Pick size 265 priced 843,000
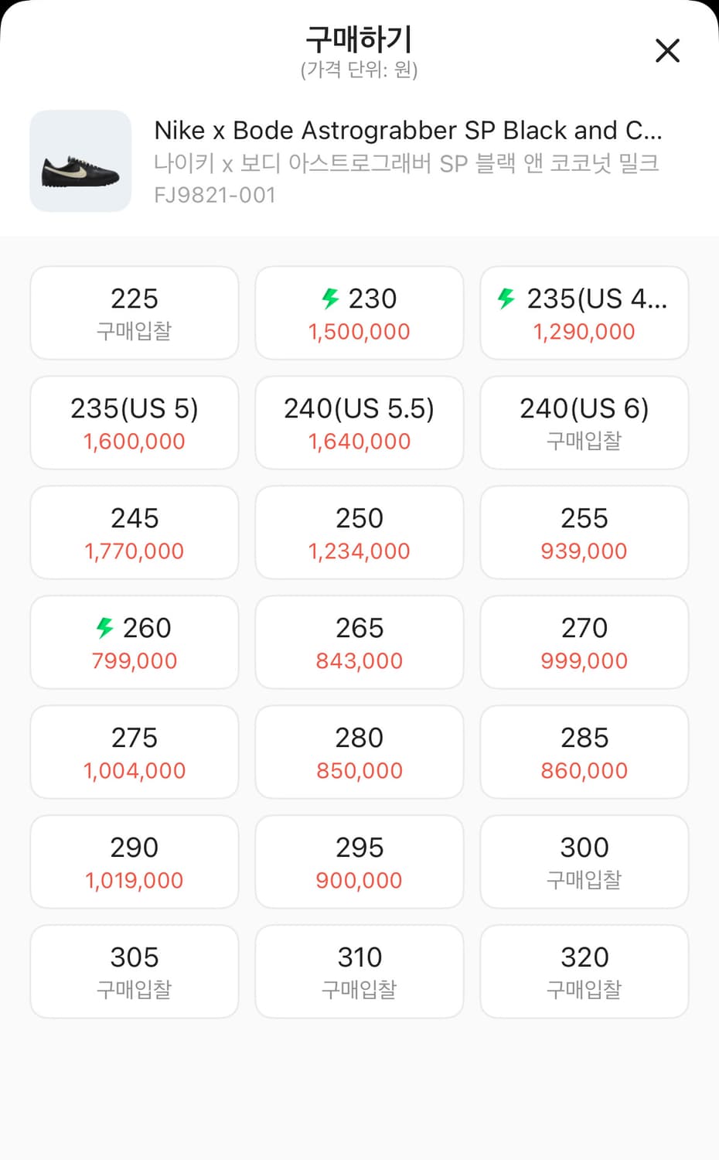Screen dimensions: 719x1160 [x=359, y=643]
